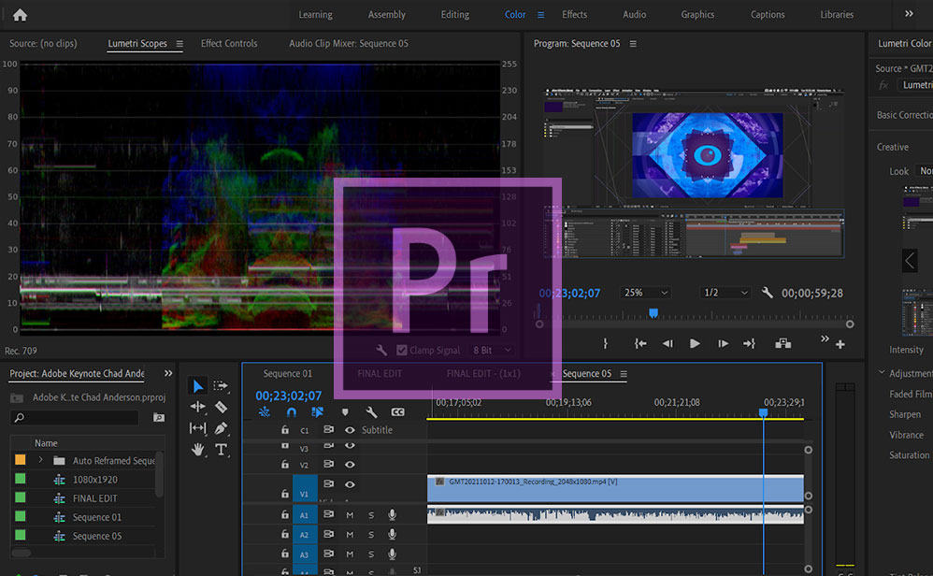Select the Pen tool
933x576 pixels.
(x=222, y=428)
